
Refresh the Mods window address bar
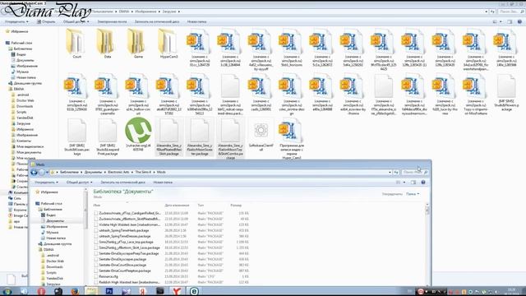(x=396, y=172)
